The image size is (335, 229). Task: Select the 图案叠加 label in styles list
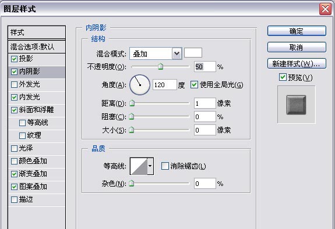[33, 187]
